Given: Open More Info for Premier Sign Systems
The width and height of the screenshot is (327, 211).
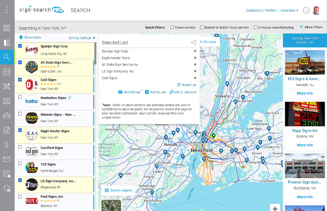Looking at the screenshot, I should (x=305, y=197).
